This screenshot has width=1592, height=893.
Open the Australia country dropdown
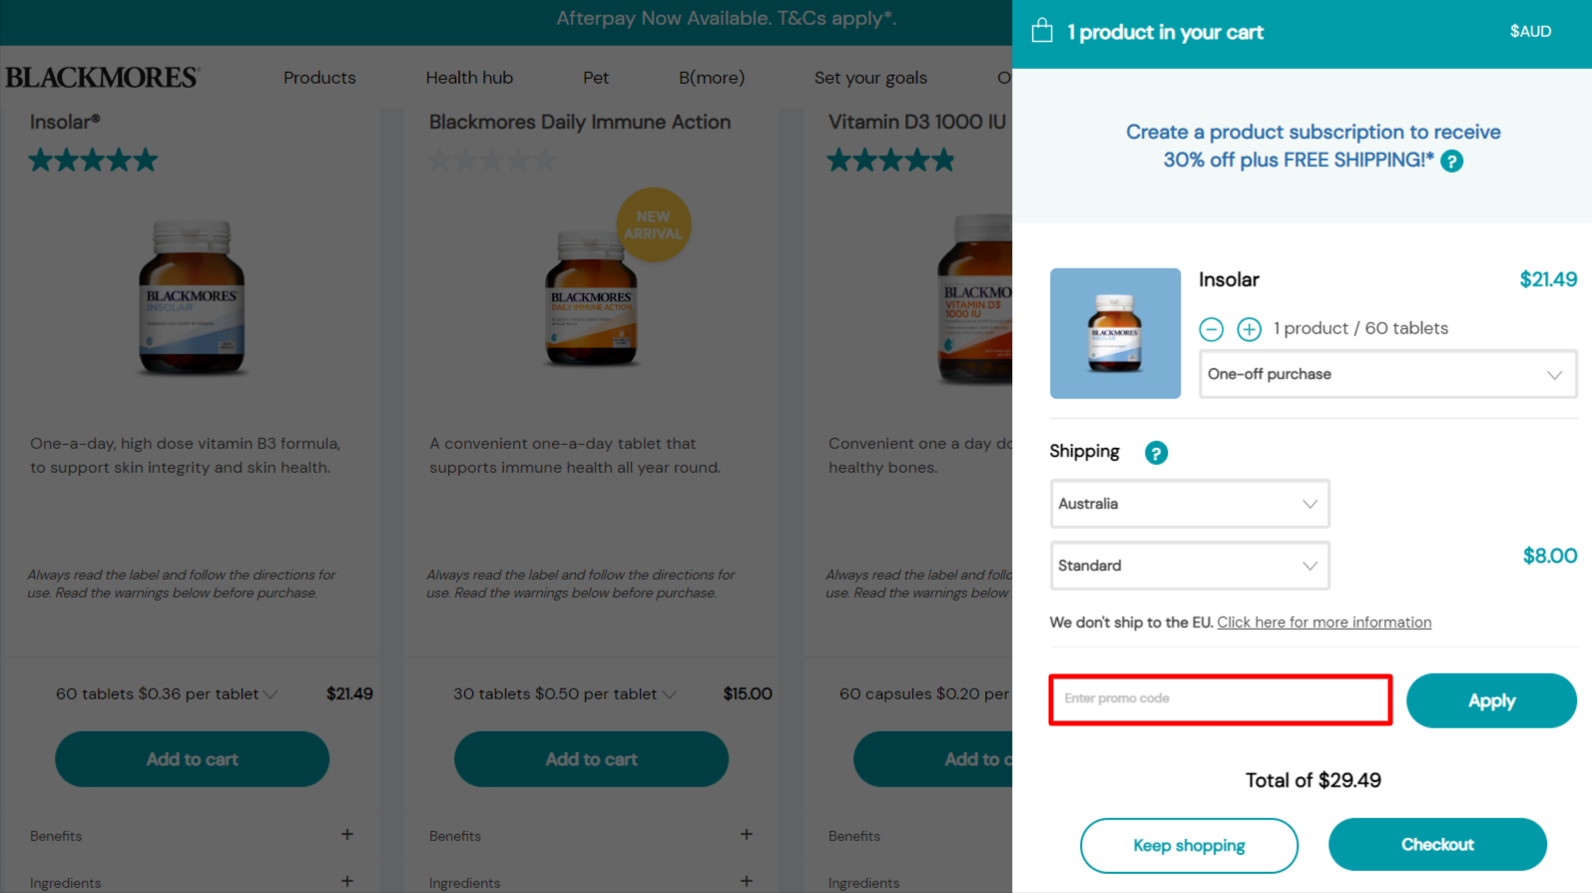click(1189, 504)
